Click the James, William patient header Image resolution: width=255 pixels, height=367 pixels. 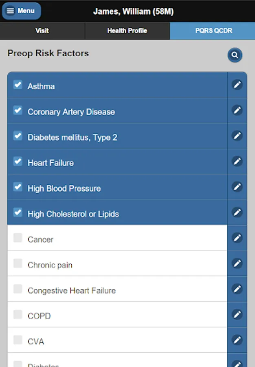134,11
